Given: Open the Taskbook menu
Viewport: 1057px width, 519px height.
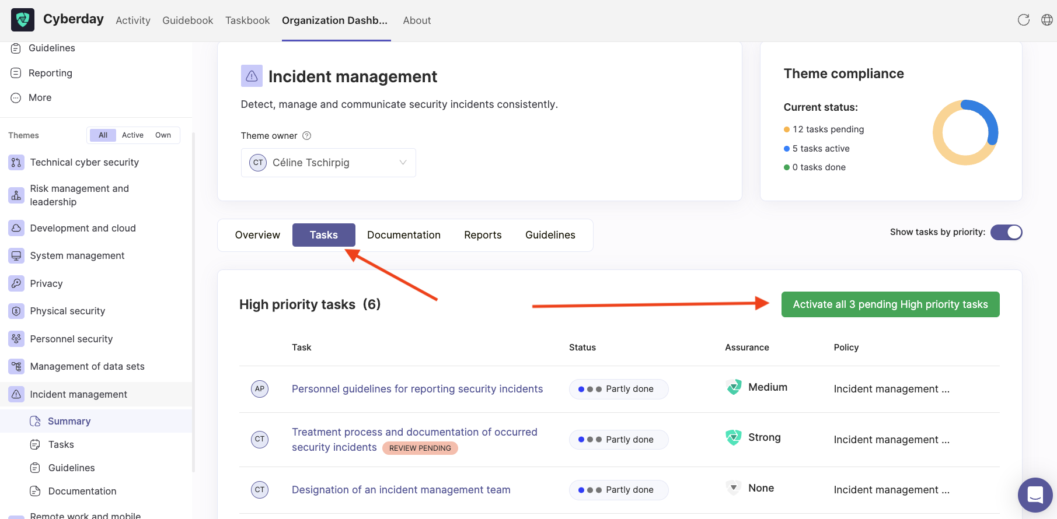Looking at the screenshot, I should point(247,20).
